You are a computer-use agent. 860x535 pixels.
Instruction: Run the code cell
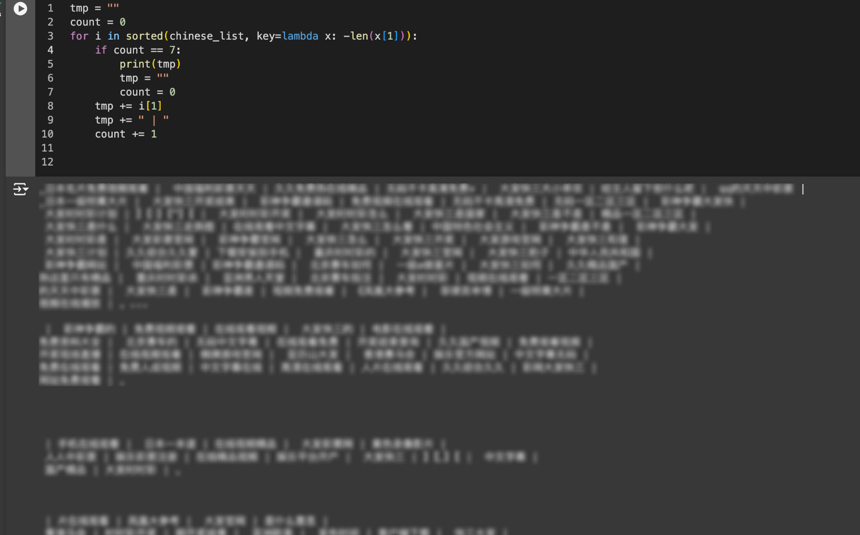[20, 8]
